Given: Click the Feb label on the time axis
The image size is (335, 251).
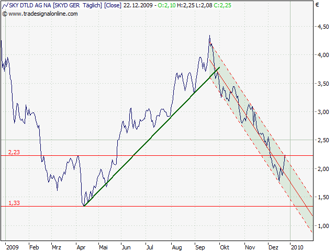Looking at the screenshot, I should click(x=34, y=246).
